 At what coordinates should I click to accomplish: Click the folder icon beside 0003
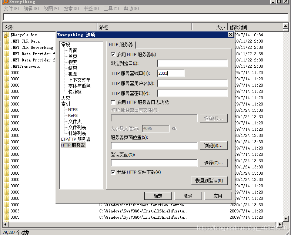(x=7, y=211)
